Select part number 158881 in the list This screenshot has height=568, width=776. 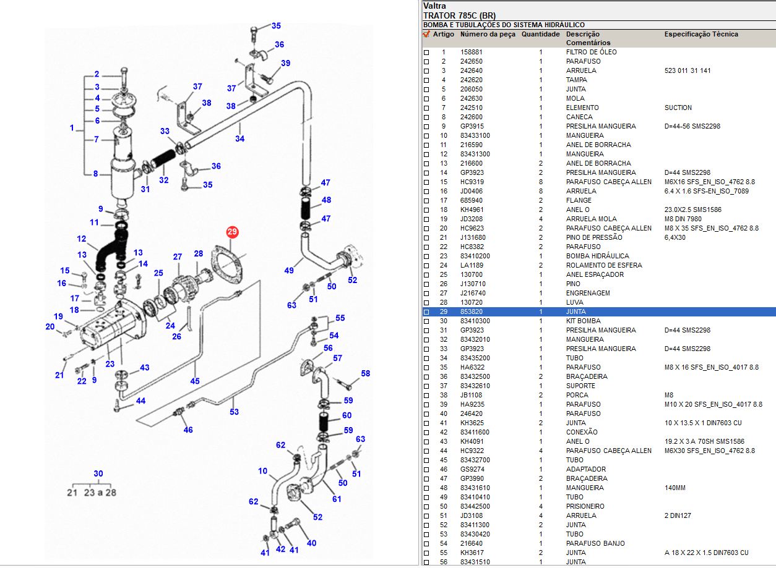470,52
